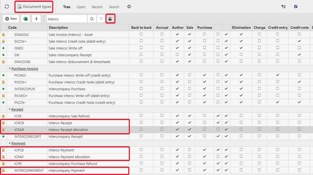The image size is (313, 175).
Task: Click the green dot on PICCN- row
Action: [x=3, y=102]
